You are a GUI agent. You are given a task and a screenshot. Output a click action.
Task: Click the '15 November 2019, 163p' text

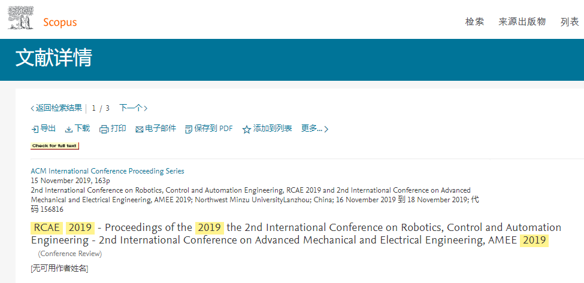[71, 181]
